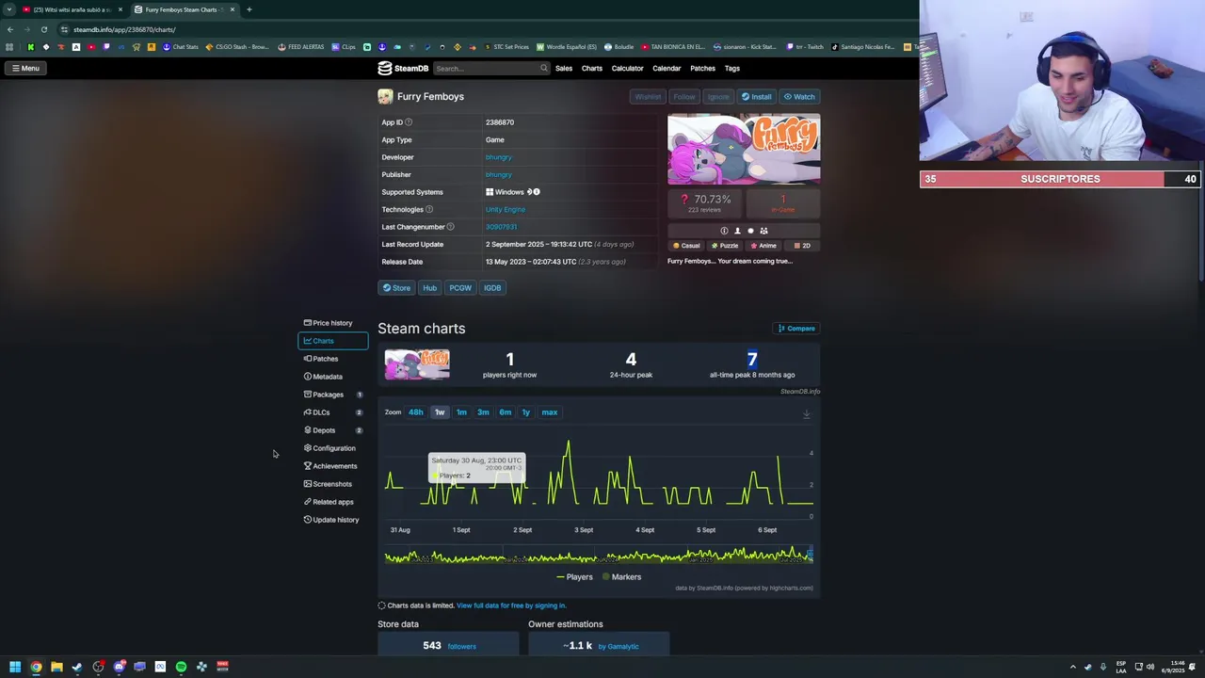Reload the page with browser refresh button
The width and height of the screenshot is (1205, 678).
(x=43, y=29)
